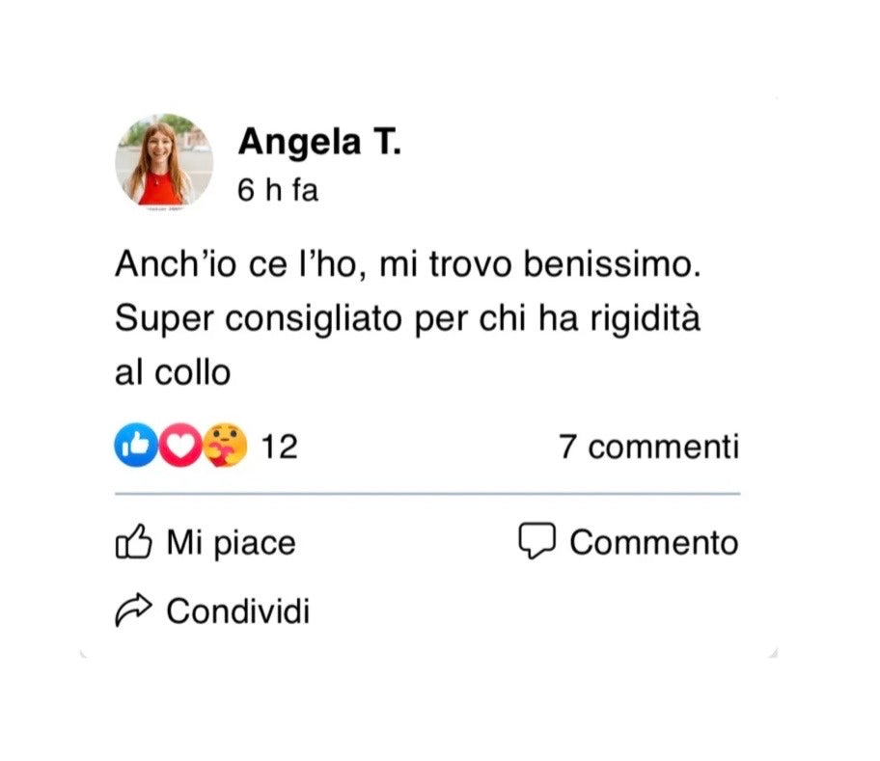This screenshot has width=880, height=761.
Task: Click the curved share arrow icon
Action: pyautogui.click(x=133, y=610)
